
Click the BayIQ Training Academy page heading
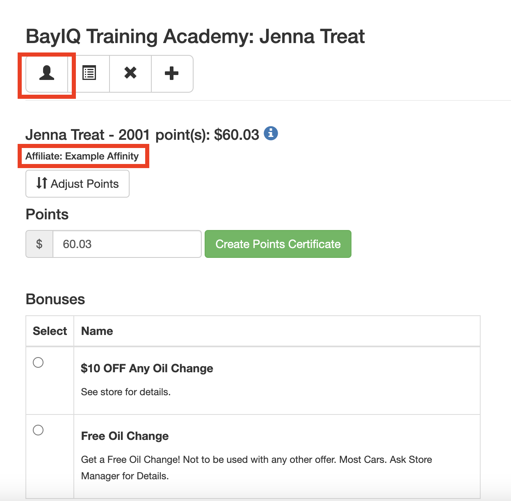coord(195,36)
